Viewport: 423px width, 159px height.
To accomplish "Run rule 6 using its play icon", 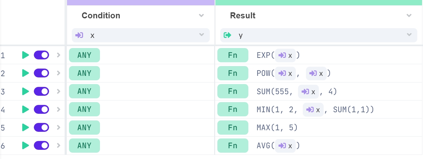I will [x=25, y=145].
